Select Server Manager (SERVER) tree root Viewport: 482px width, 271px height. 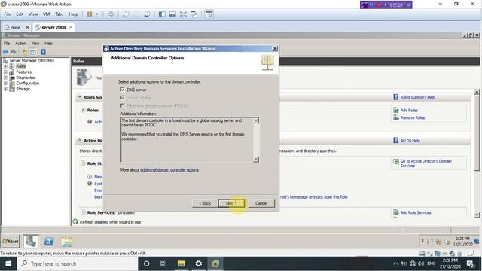tap(32, 61)
